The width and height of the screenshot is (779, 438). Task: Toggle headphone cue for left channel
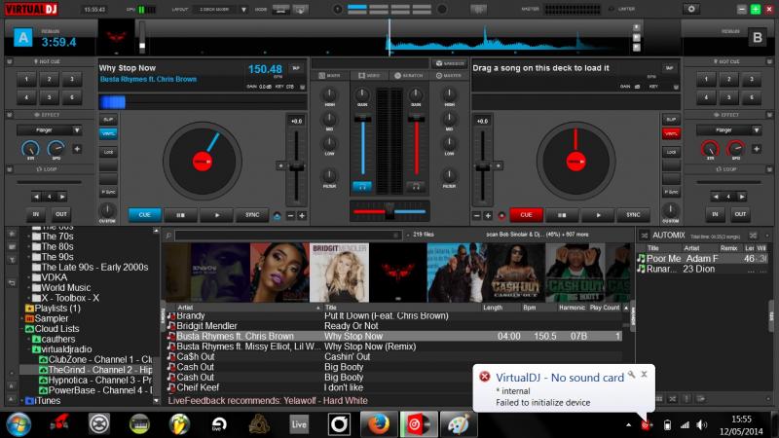361,185
